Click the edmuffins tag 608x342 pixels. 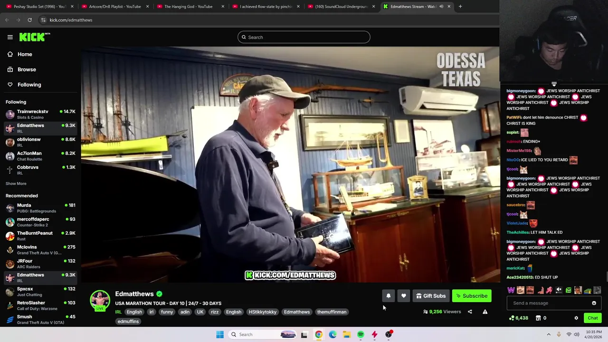pos(128,322)
